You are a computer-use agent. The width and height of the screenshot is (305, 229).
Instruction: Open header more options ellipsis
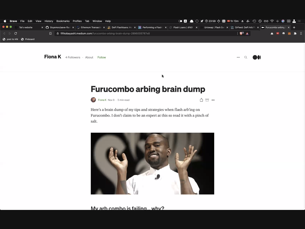click(x=238, y=57)
